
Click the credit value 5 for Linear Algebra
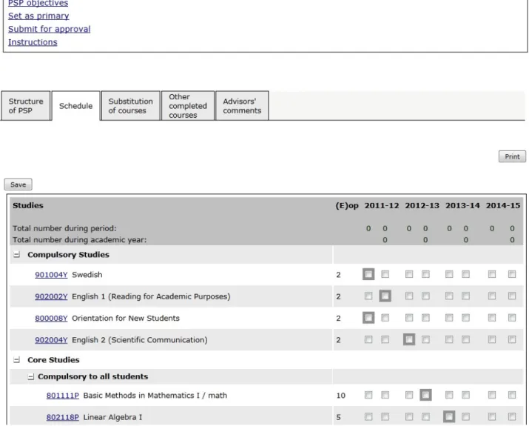(x=338, y=417)
